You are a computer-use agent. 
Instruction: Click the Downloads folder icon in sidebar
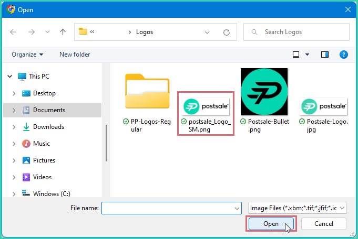pos(26,127)
